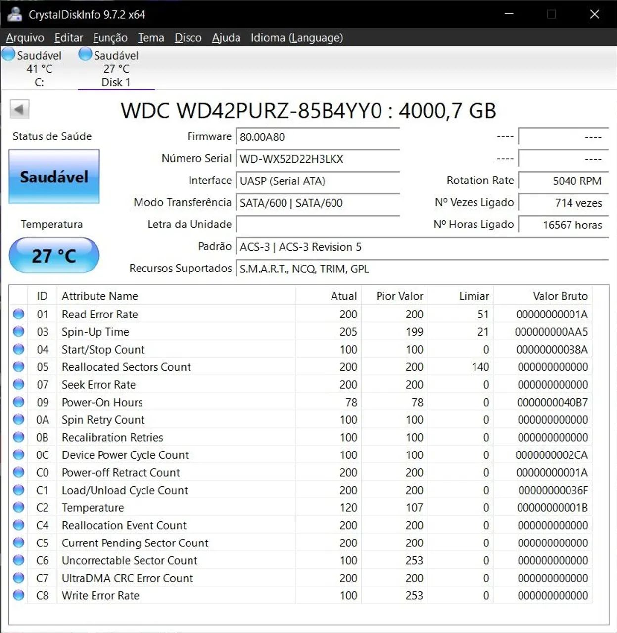Click status icon for Reallocated Sectors Count

click(19, 367)
